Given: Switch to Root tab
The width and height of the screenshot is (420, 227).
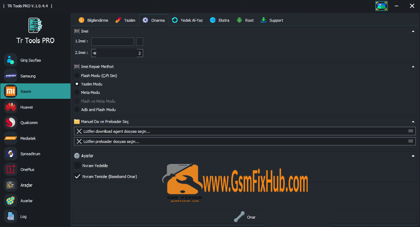Looking at the screenshot, I should pos(245,20).
